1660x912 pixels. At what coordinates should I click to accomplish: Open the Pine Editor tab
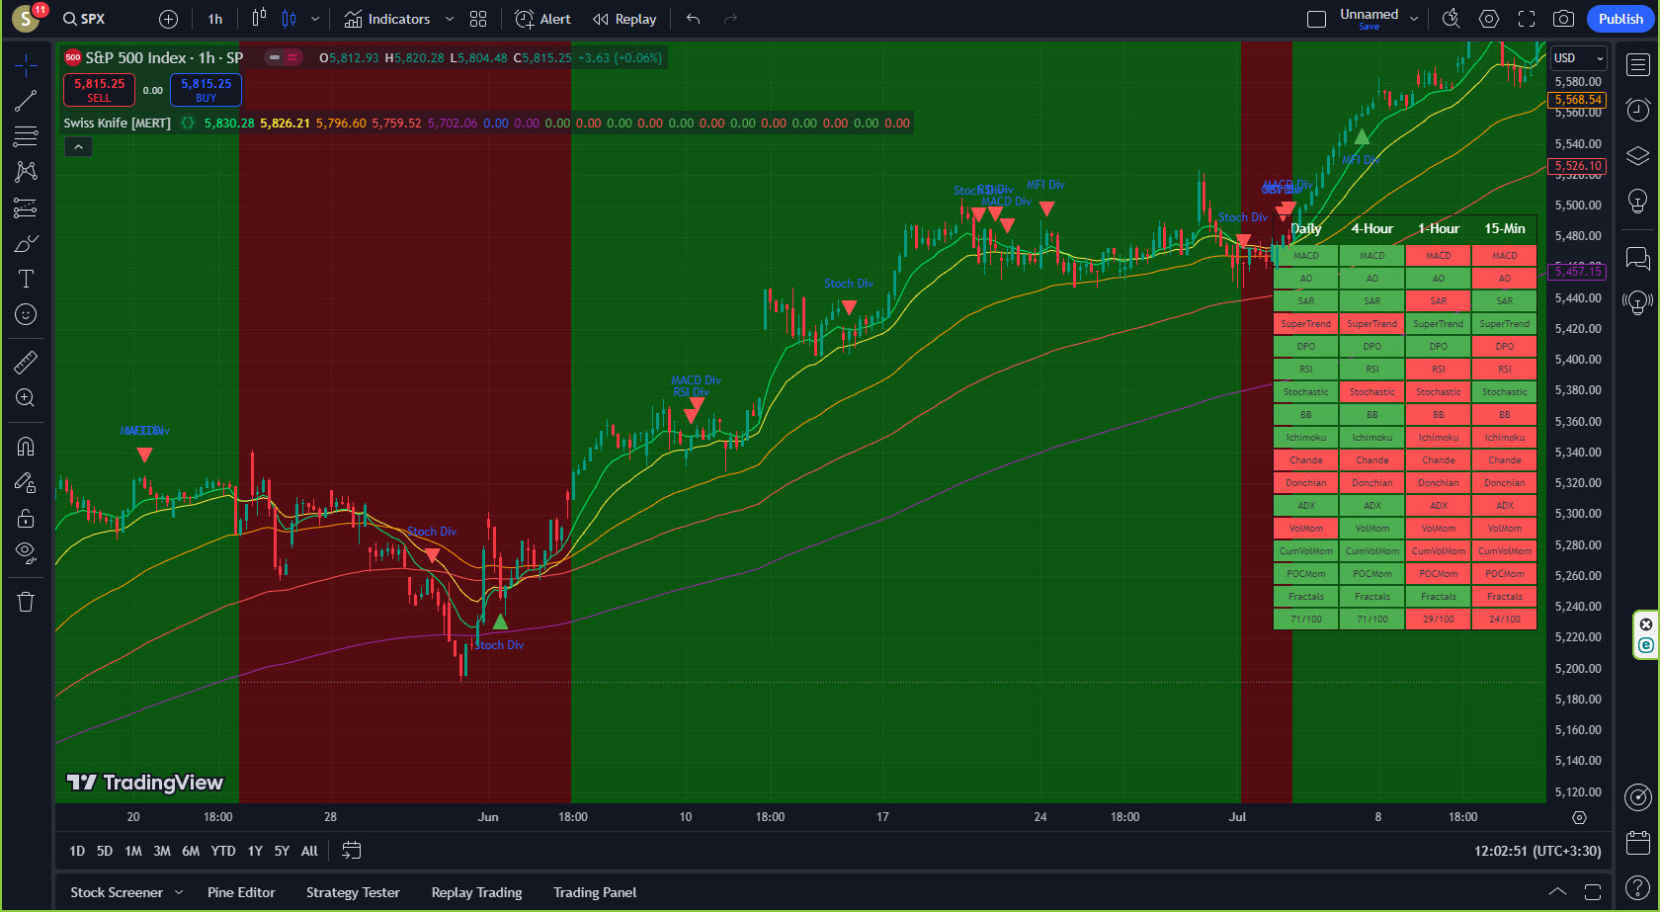[x=241, y=892]
